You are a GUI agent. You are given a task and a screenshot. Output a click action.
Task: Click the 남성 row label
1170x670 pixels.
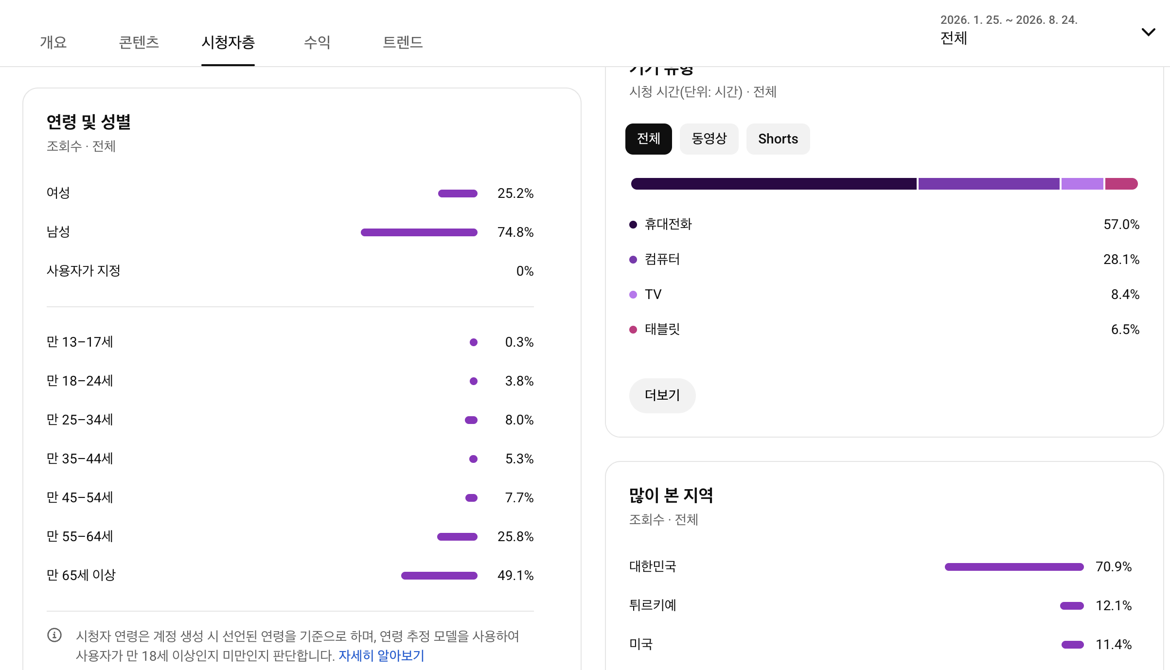coord(58,232)
